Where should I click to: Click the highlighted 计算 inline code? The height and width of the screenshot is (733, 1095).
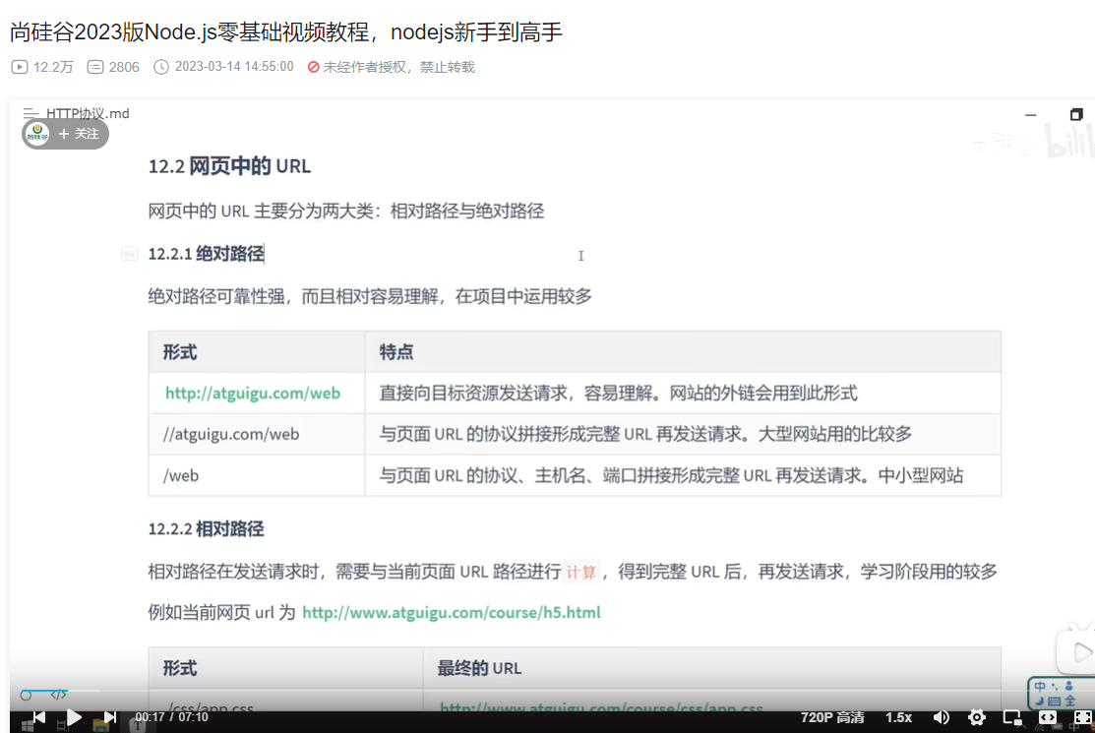click(581, 573)
